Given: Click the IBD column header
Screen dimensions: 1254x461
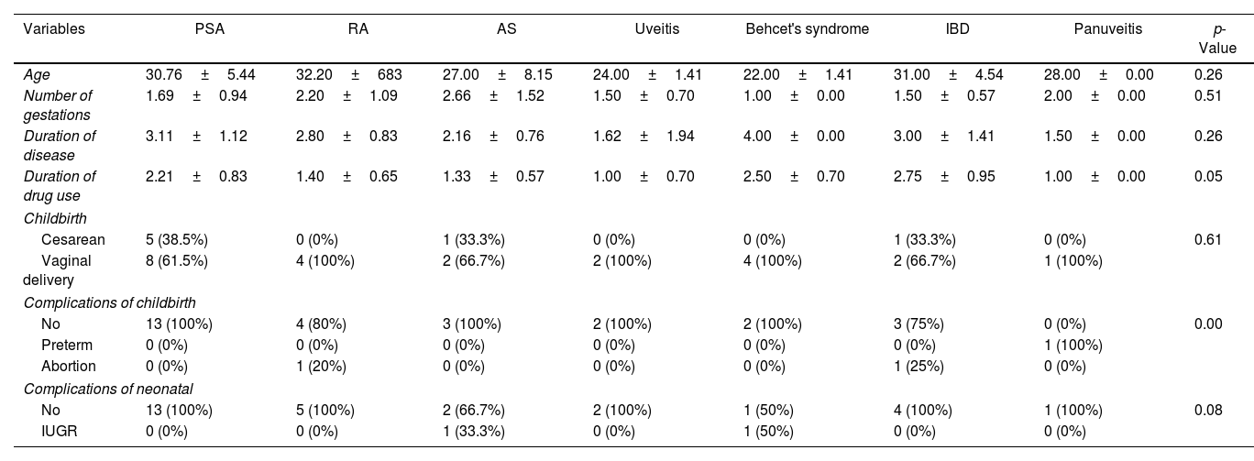Looking at the screenshot, I should (x=957, y=29).
